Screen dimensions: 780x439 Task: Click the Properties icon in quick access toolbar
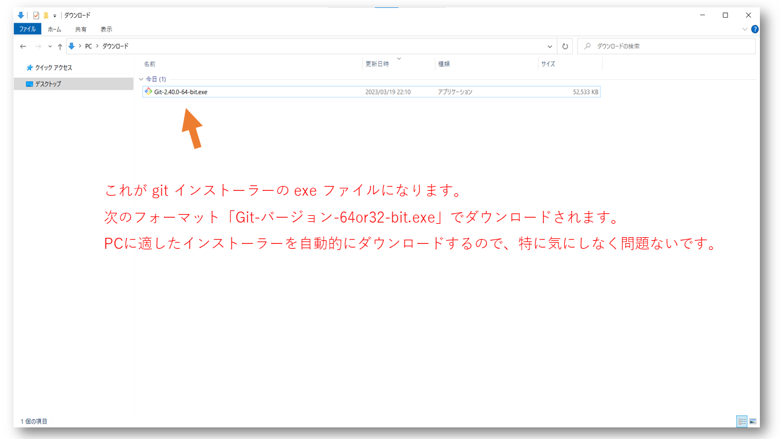pyautogui.click(x=36, y=15)
